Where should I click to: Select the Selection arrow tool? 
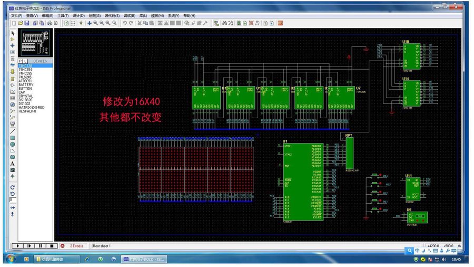pos(13,33)
